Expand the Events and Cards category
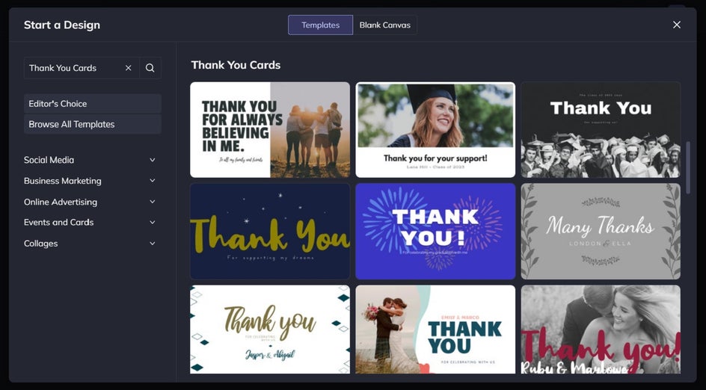 pyautogui.click(x=90, y=222)
